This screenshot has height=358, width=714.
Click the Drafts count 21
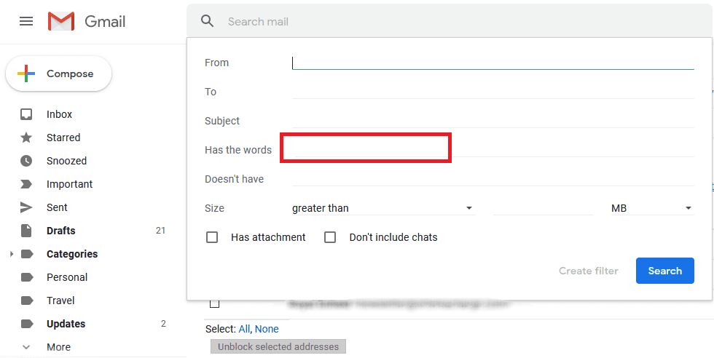point(160,231)
